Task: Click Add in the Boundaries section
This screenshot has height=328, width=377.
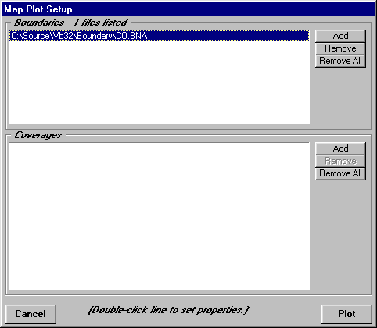Action: pyautogui.click(x=340, y=36)
